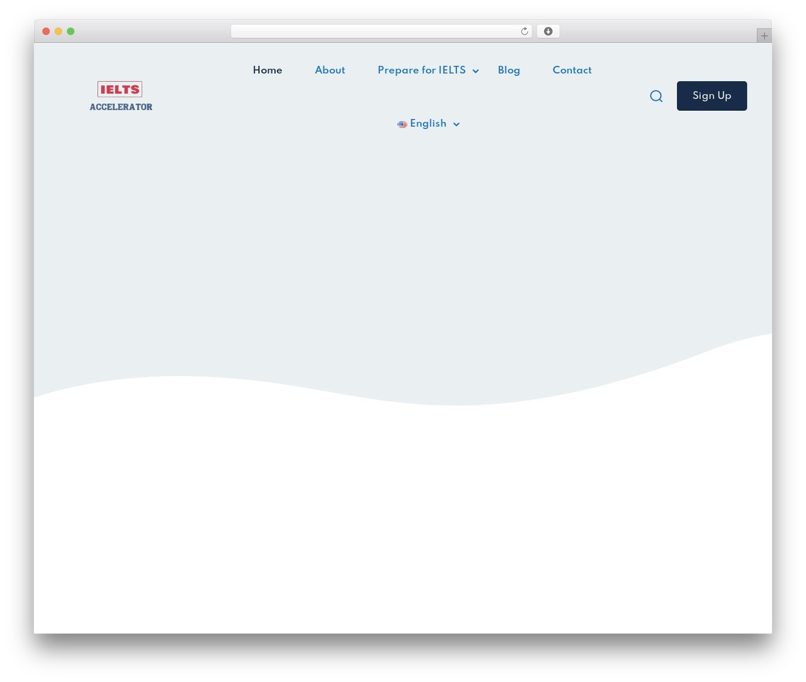Close the browser window with red button
Viewport: 806px width, 682px height.
(46, 31)
